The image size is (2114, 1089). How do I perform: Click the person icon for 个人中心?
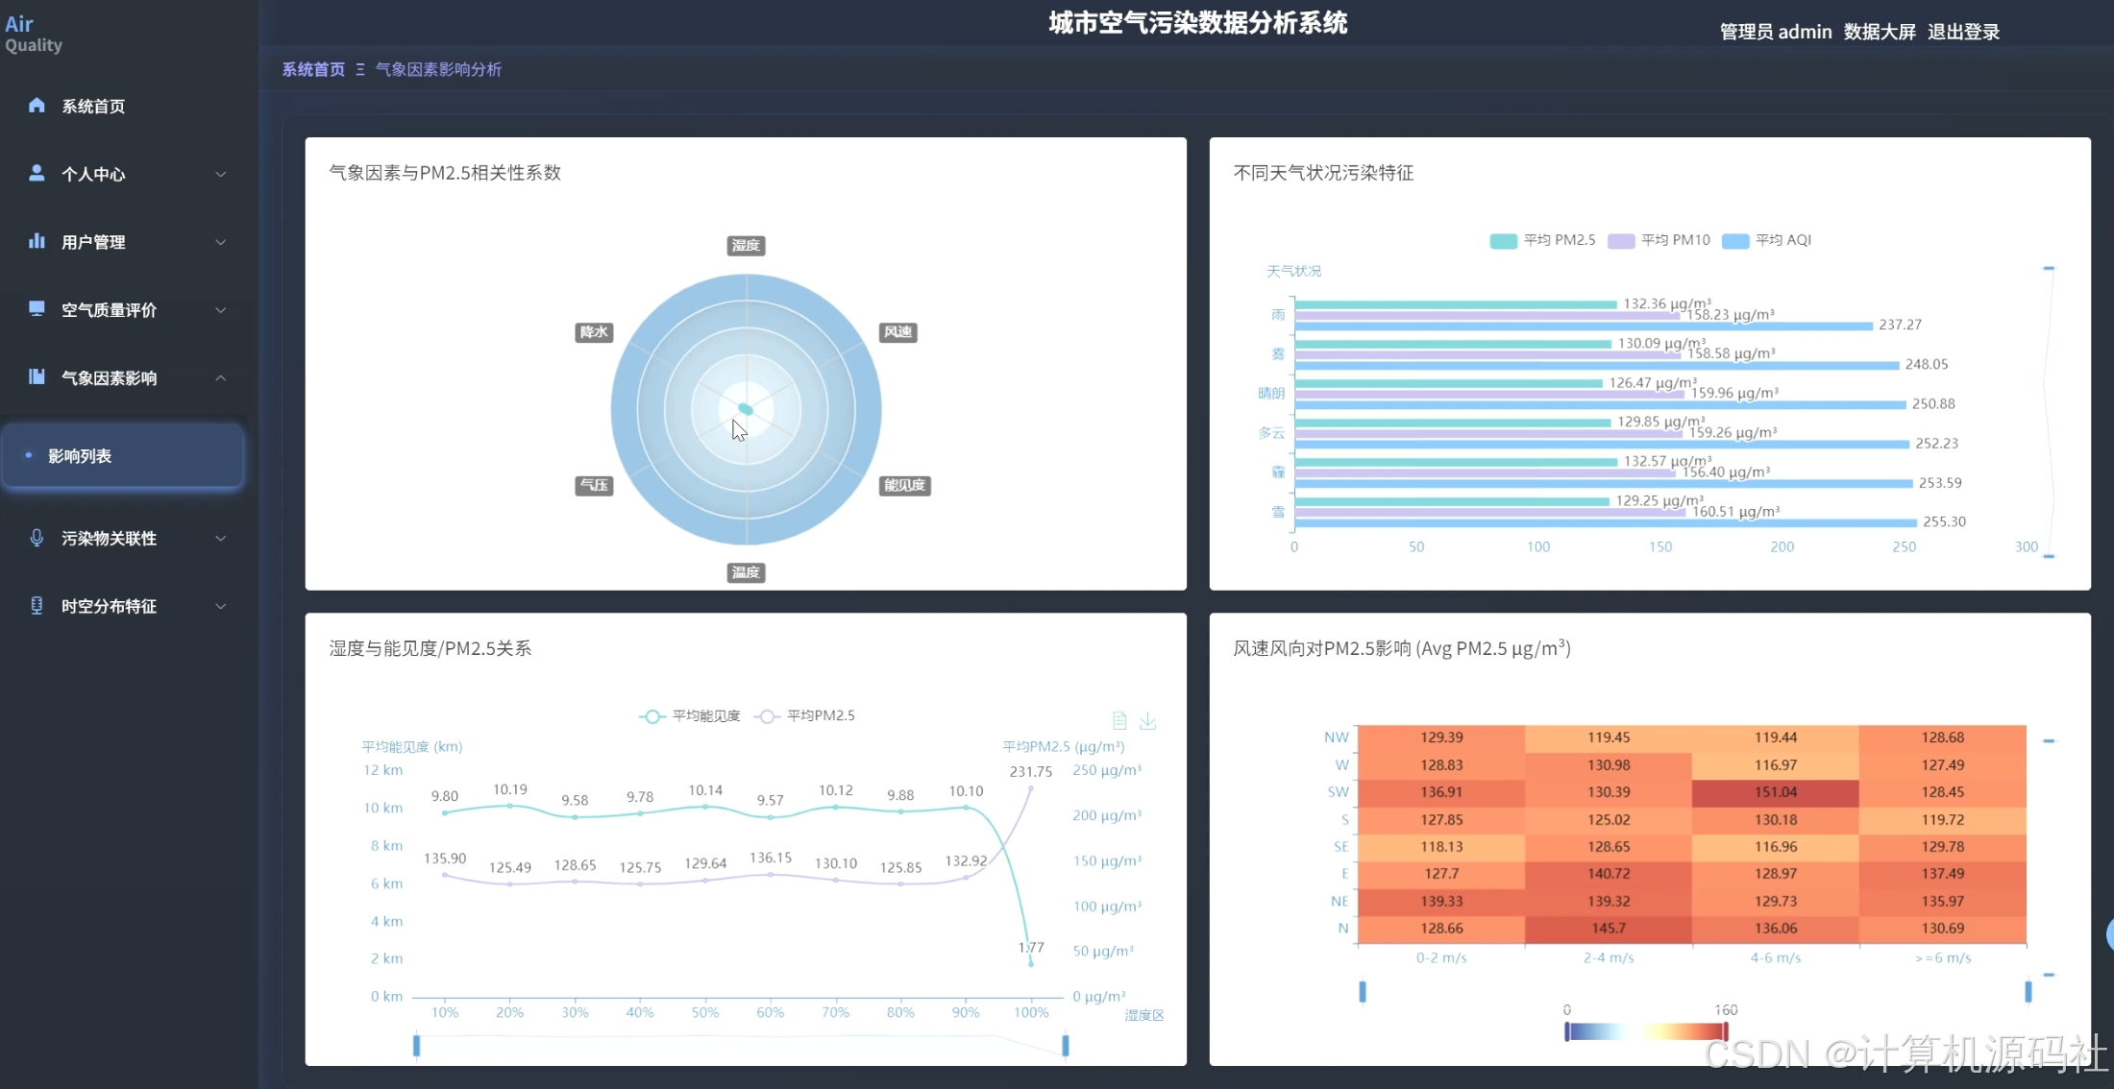[37, 173]
